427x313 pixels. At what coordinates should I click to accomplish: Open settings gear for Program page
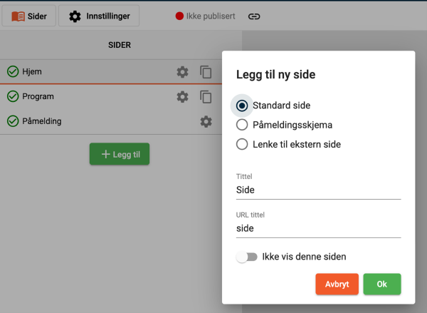pos(182,97)
